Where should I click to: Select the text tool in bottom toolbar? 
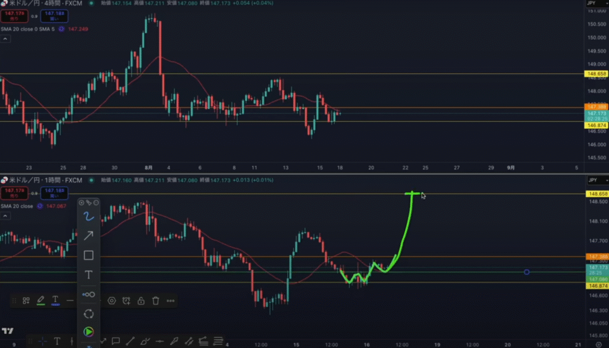(x=57, y=341)
